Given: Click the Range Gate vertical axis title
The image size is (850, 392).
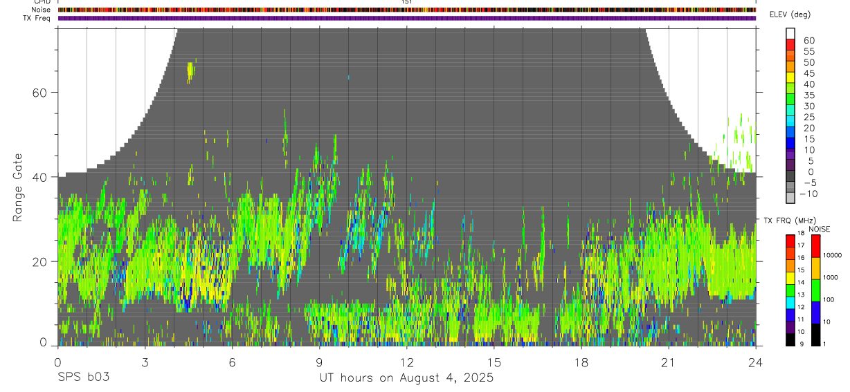Looking at the screenshot, I should click(x=19, y=187).
